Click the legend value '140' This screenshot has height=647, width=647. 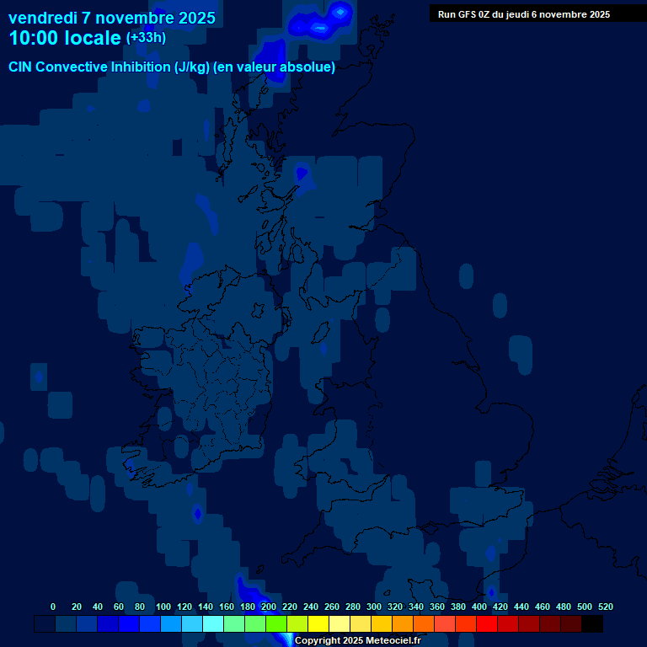point(206,607)
